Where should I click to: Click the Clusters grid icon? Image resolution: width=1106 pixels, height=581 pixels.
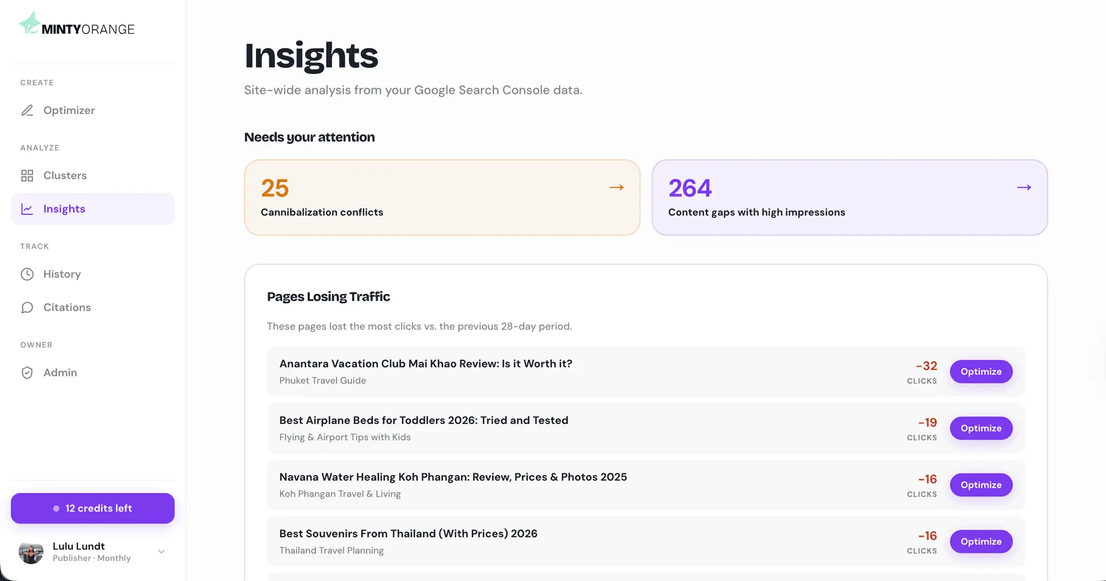point(27,175)
